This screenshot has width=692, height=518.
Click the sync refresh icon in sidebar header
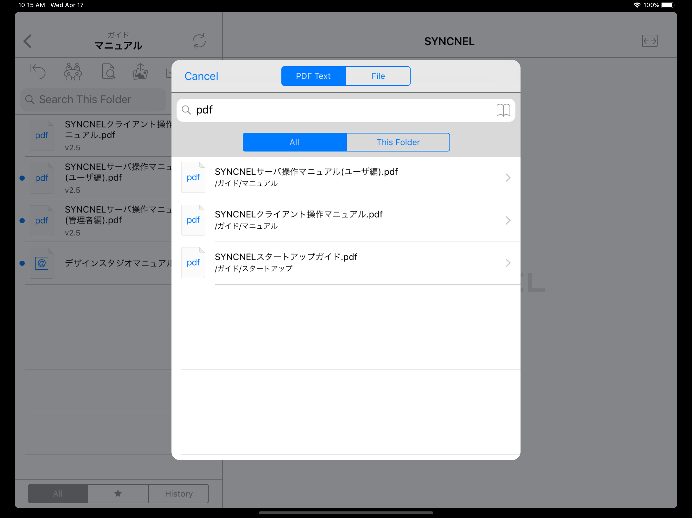pos(199,41)
